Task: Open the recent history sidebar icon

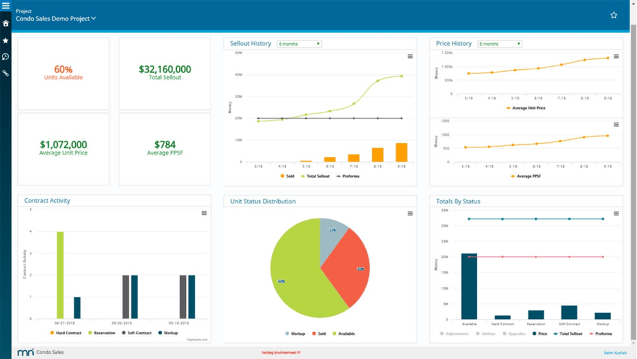Action: (x=6, y=57)
